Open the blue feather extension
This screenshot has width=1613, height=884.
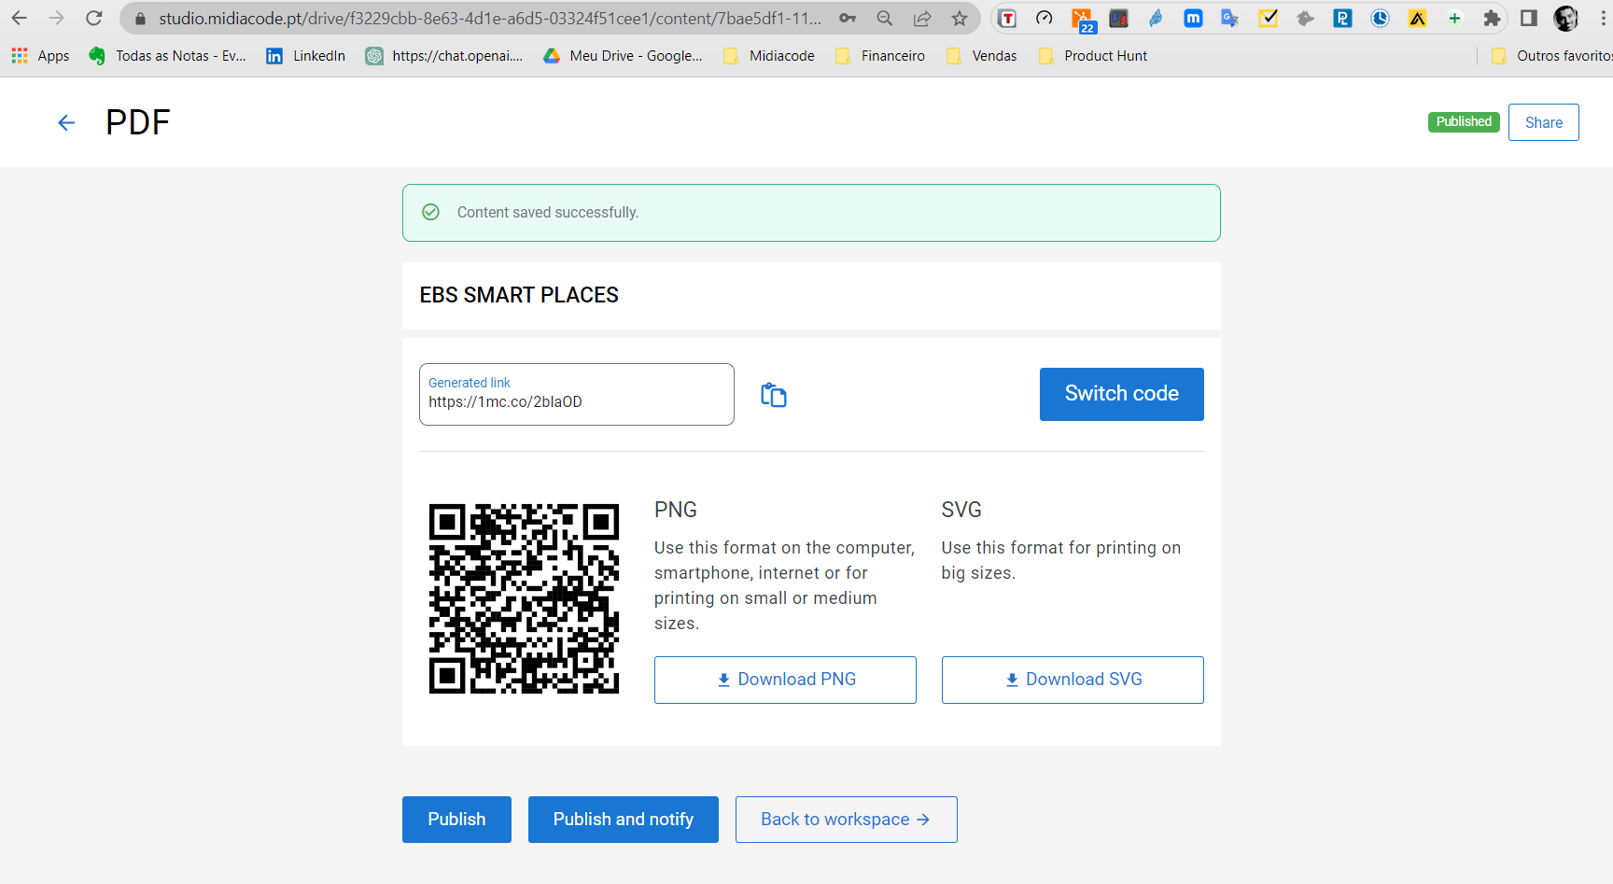(x=1157, y=18)
